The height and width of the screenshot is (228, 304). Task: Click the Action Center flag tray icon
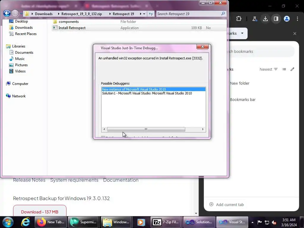click(259, 222)
